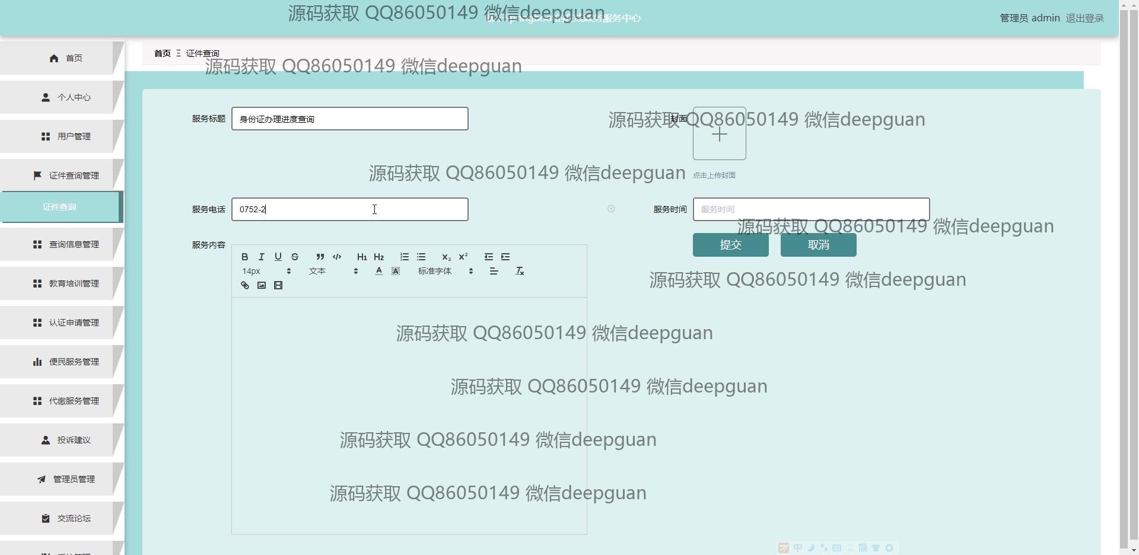Toggle strikethrough formatting in editor

(x=295, y=257)
